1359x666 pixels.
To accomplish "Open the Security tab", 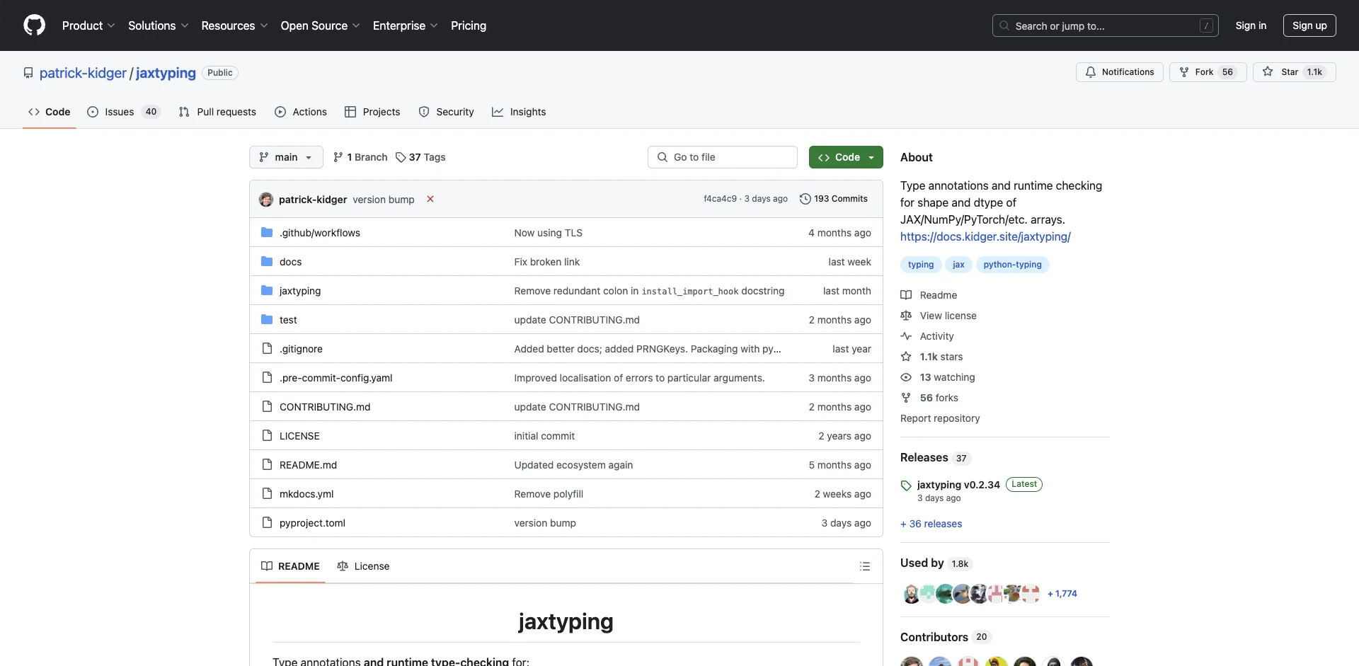I will [446, 112].
